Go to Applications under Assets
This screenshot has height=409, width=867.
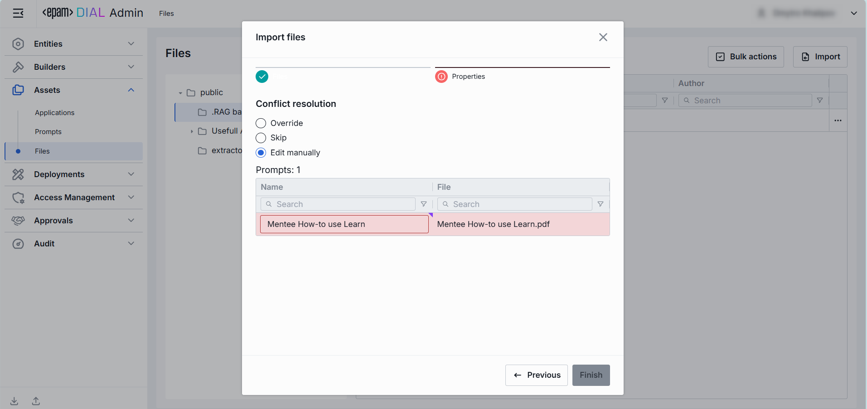point(54,113)
